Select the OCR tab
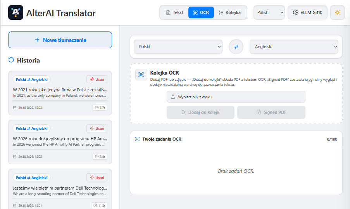The image size is (350, 209). click(x=201, y=12)
